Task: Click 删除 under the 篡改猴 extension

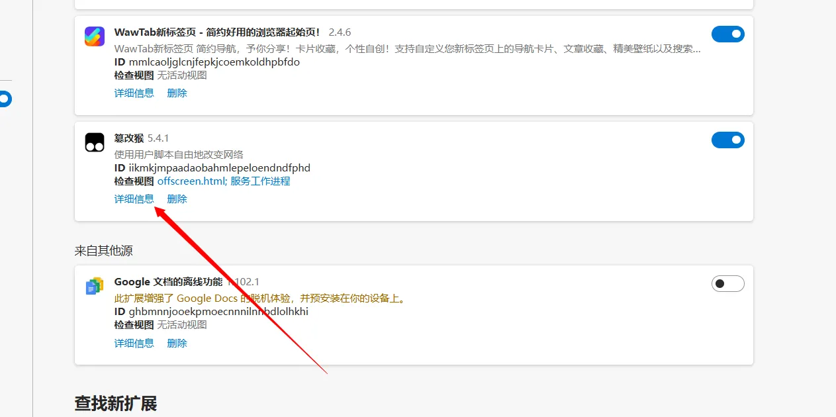Action: coord(177,199)
